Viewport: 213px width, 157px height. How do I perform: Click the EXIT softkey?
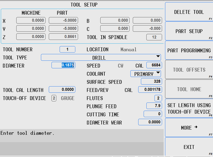point(189,147)
